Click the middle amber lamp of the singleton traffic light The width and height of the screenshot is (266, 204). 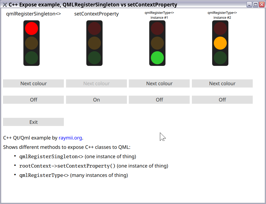31,43
